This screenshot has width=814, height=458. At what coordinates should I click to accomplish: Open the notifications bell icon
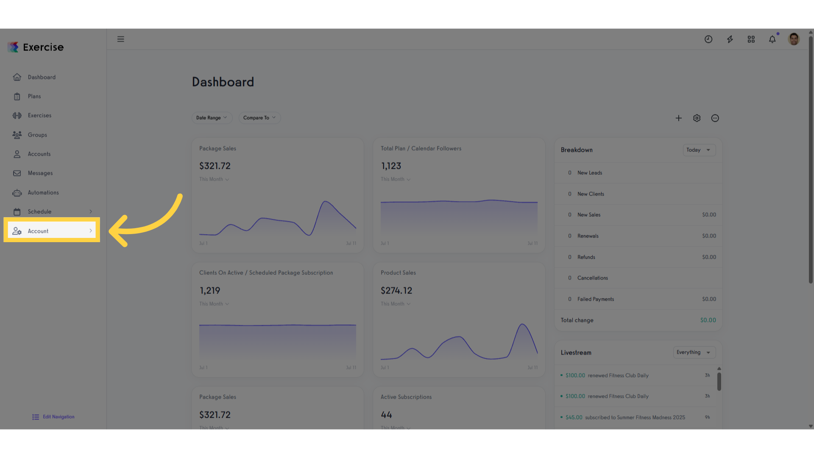tap(772, 39)
